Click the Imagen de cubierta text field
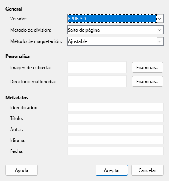This screenshot has height=181, width=169. click(97, 67)
